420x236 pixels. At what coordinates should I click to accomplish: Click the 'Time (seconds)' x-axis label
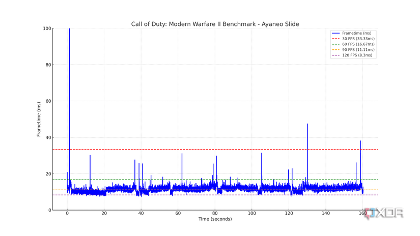click(215, 219)
